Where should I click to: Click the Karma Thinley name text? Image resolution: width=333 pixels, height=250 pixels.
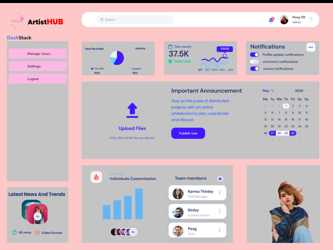pos(200,192)
